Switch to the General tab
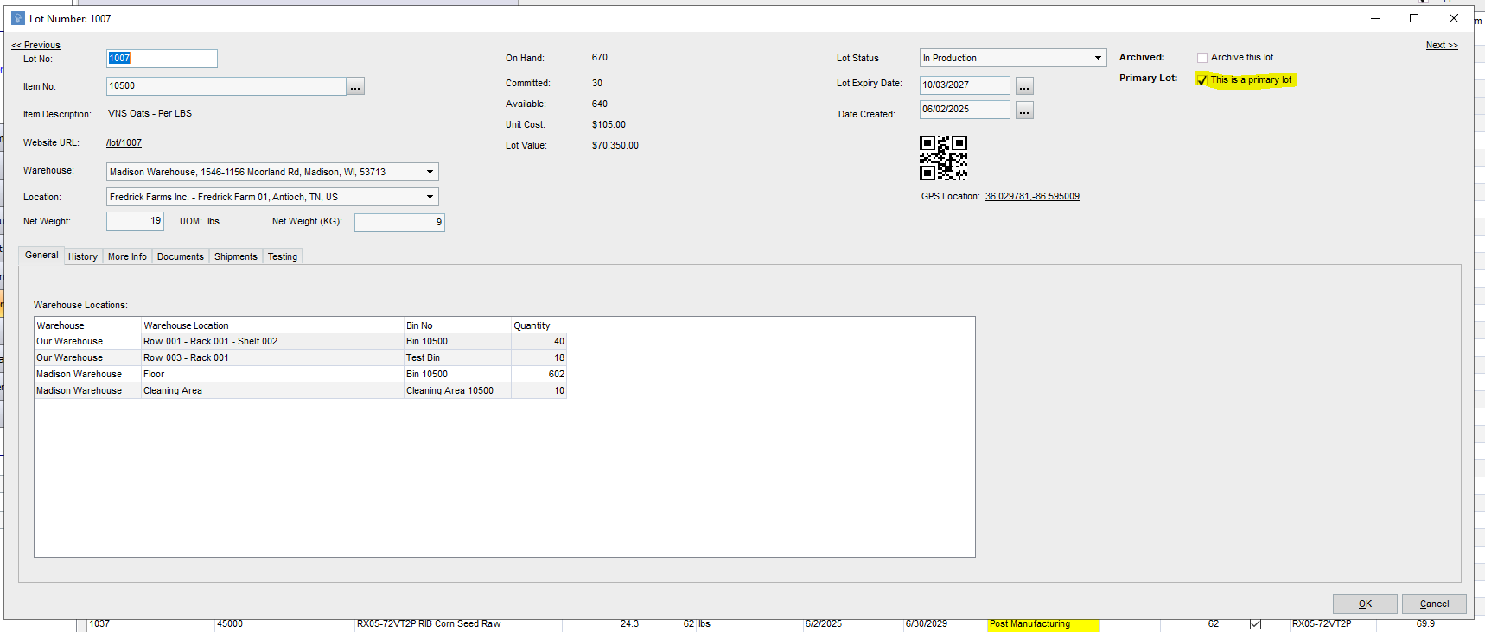 pyautogui.click(x=41, y=256)
